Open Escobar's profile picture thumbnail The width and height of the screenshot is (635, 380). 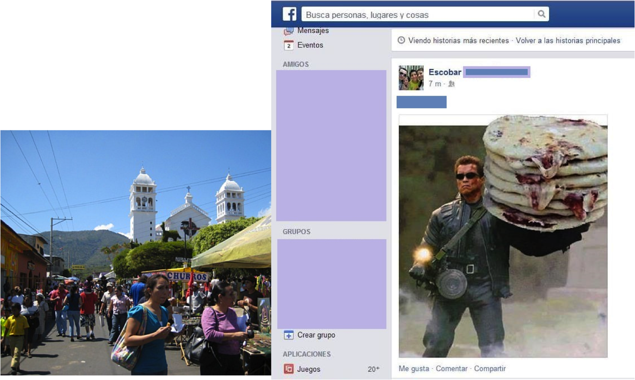coord(411,78)
